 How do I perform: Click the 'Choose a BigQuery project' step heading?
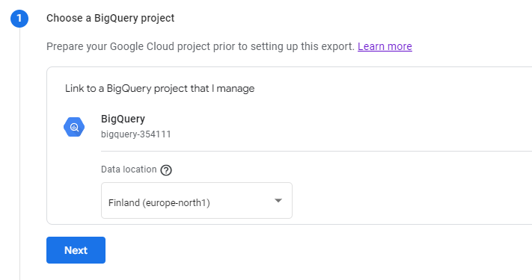coord(110,18)
